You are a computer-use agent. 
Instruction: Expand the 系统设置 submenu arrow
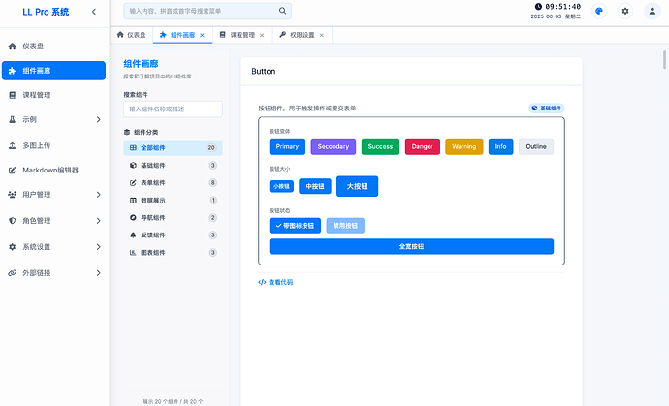pyautogui.click(x=99, y=247)
